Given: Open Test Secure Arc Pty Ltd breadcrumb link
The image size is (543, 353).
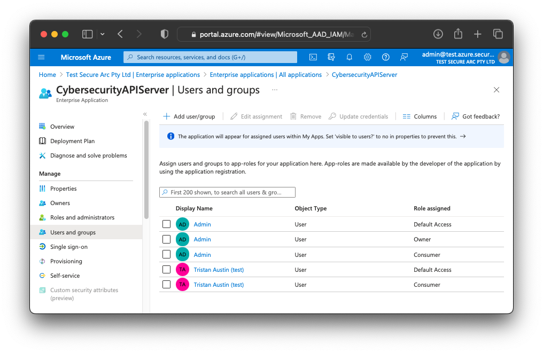Looking at the screenshot, I should pyautogui.click(x=133, y=75).
